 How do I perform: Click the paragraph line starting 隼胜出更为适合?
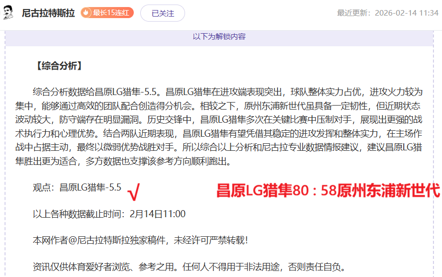coord(132,161)
